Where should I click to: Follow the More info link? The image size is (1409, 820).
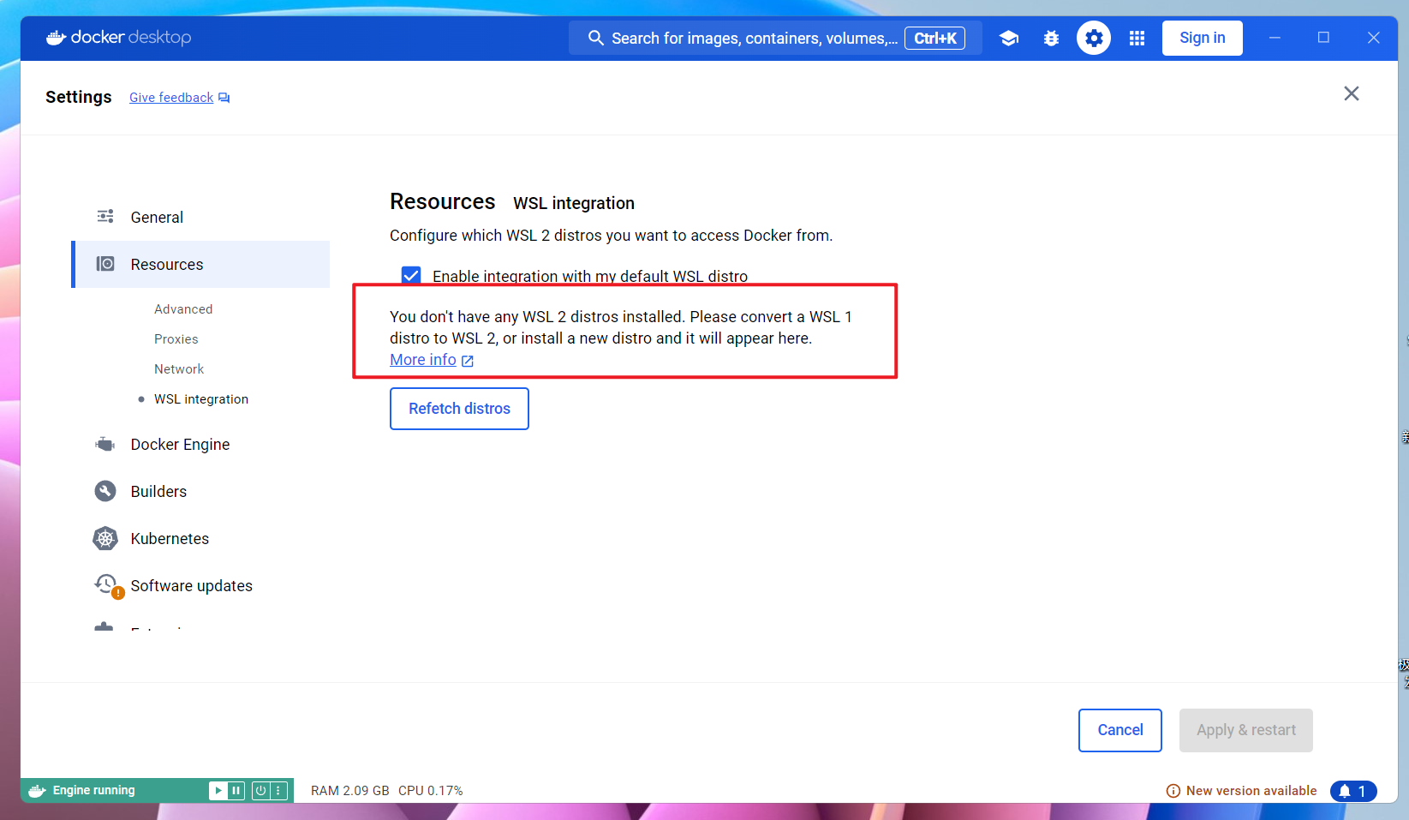pyautogui.click(x=423, y=360)
